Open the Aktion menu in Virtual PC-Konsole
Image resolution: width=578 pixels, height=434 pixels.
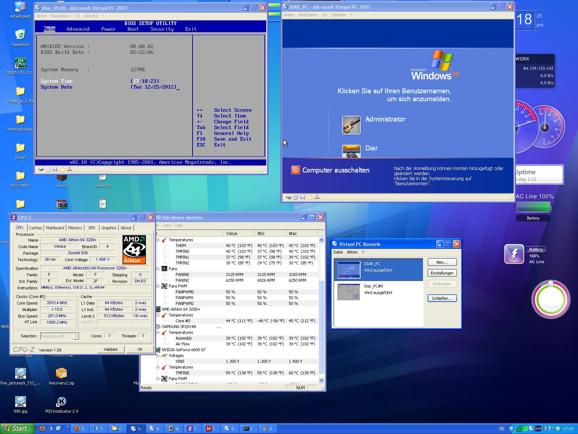pyautogui.click(x=352, y=252)
